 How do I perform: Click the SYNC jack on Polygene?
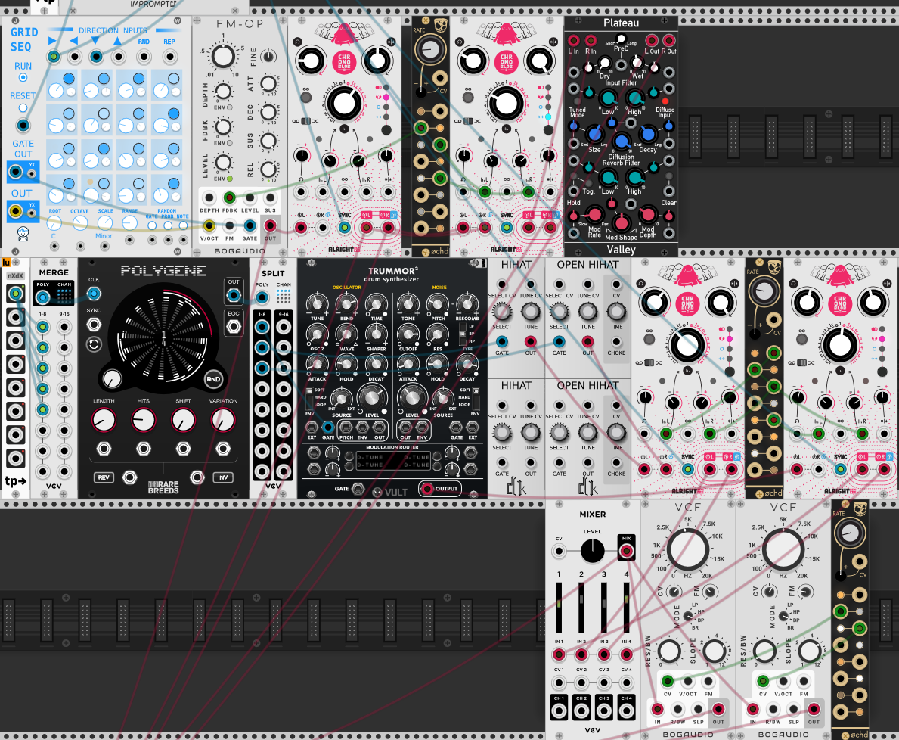coord(94,325)
